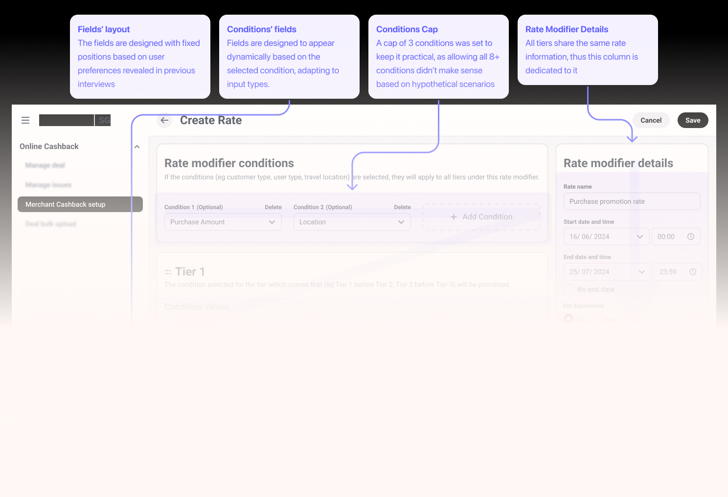The width and height of the screenshot is (728, 497).
Task: Open Manage deal in sidebar
Action: 45,165
